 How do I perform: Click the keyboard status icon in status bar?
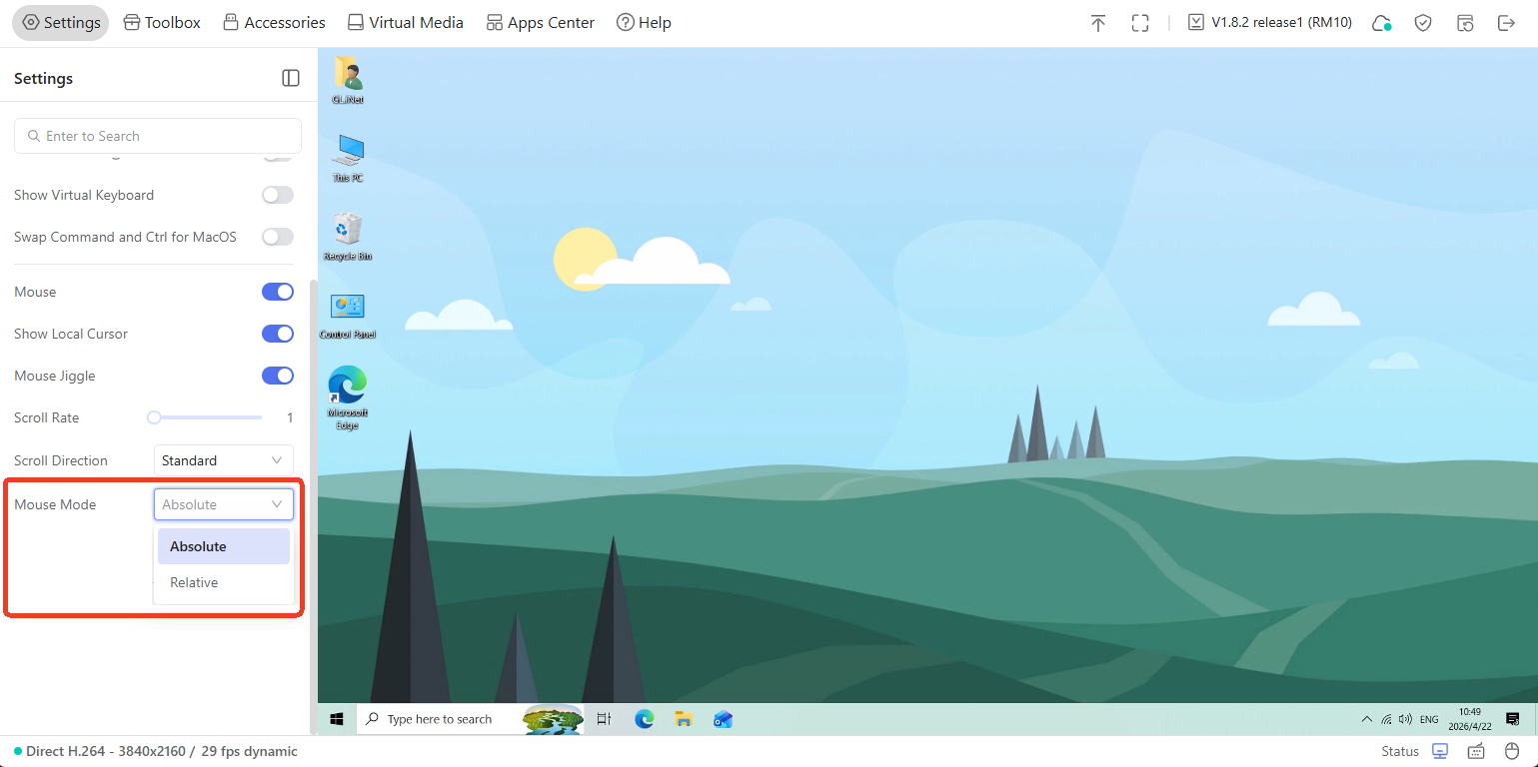(1476, 751)
